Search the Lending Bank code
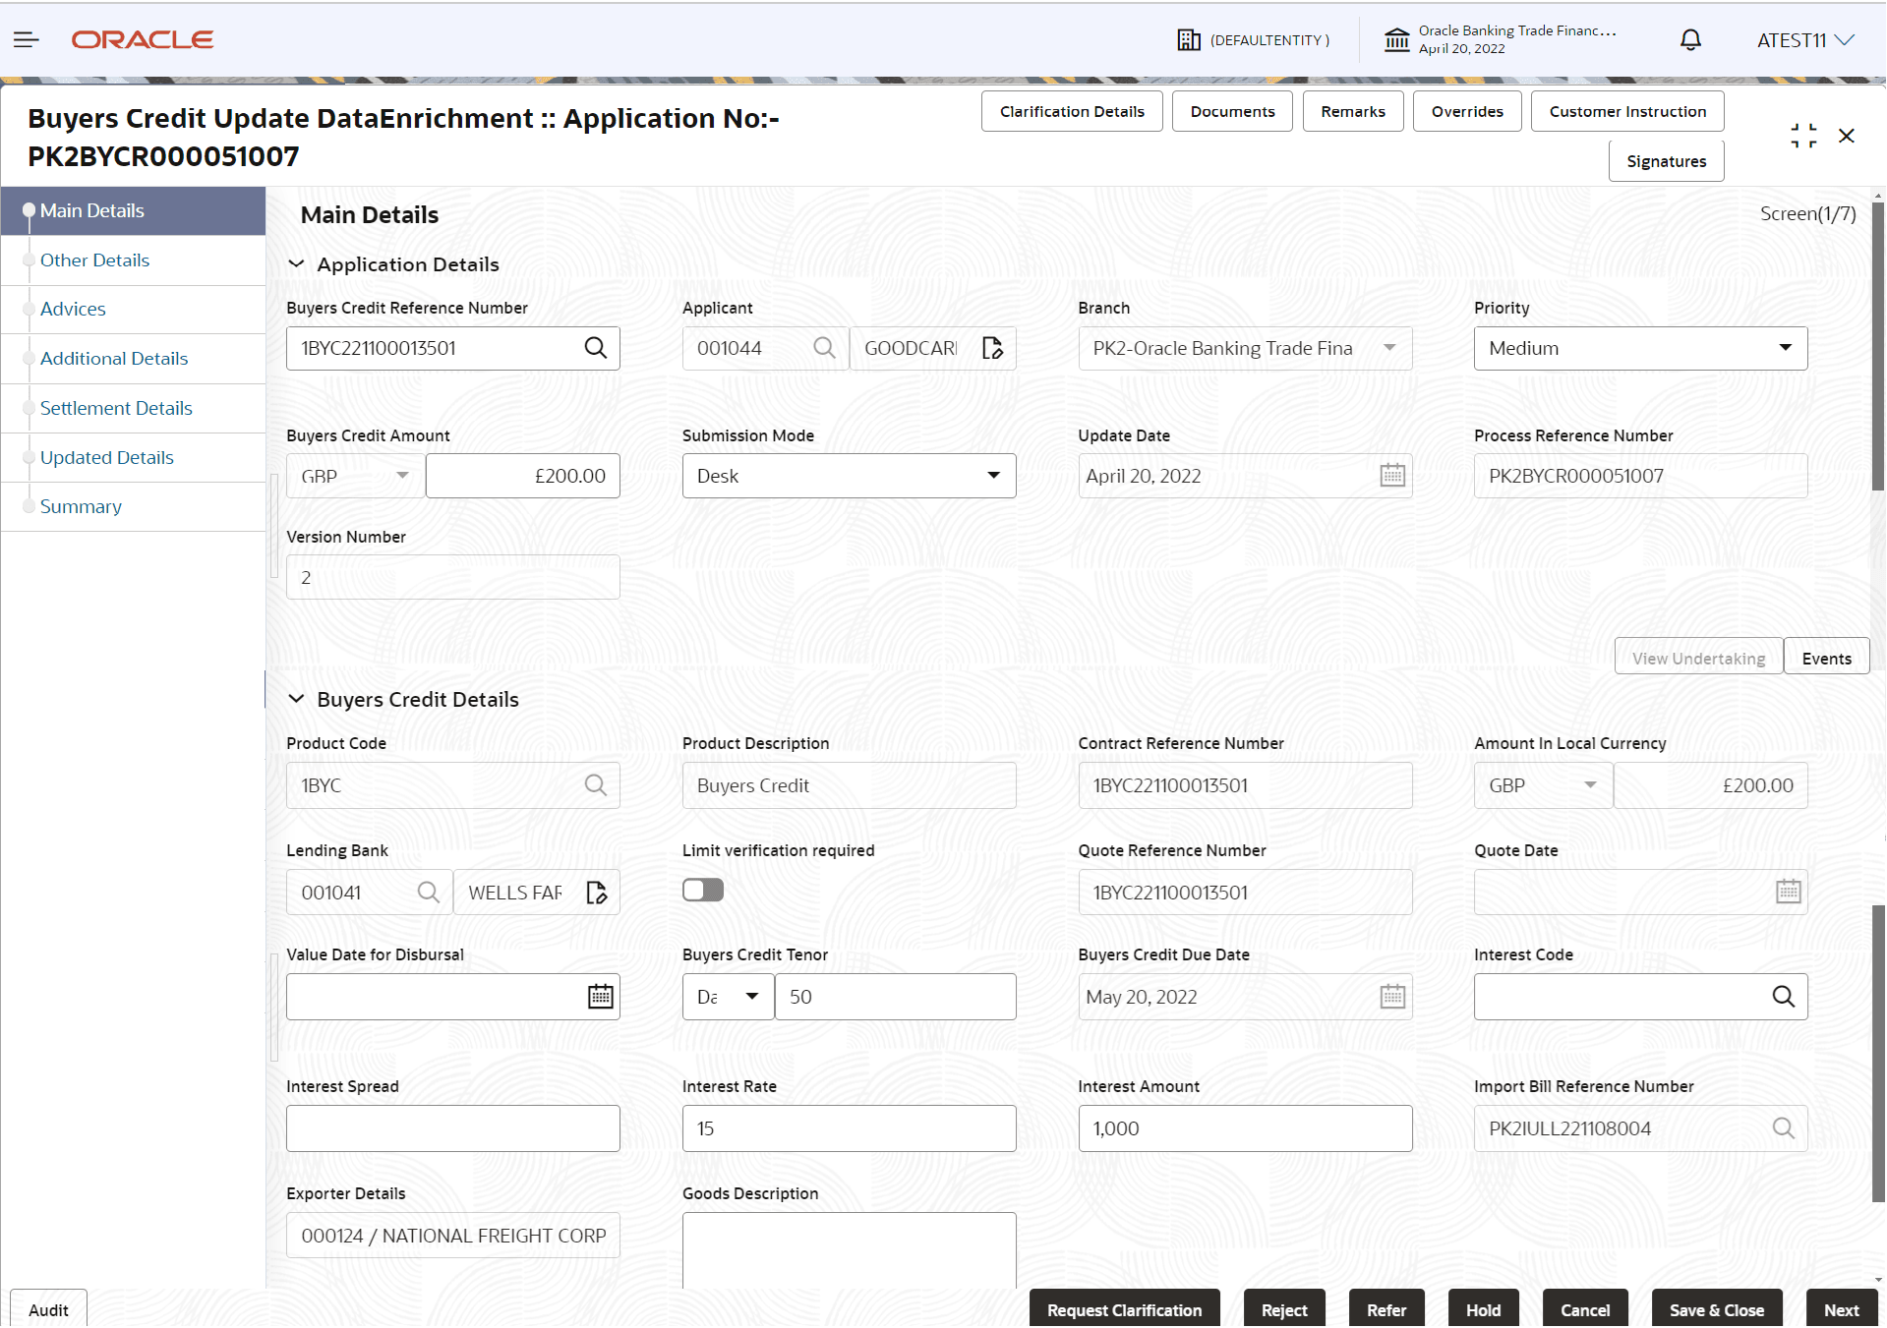This screenshot has height=1328, width=1887. click(x=428, y=892)
